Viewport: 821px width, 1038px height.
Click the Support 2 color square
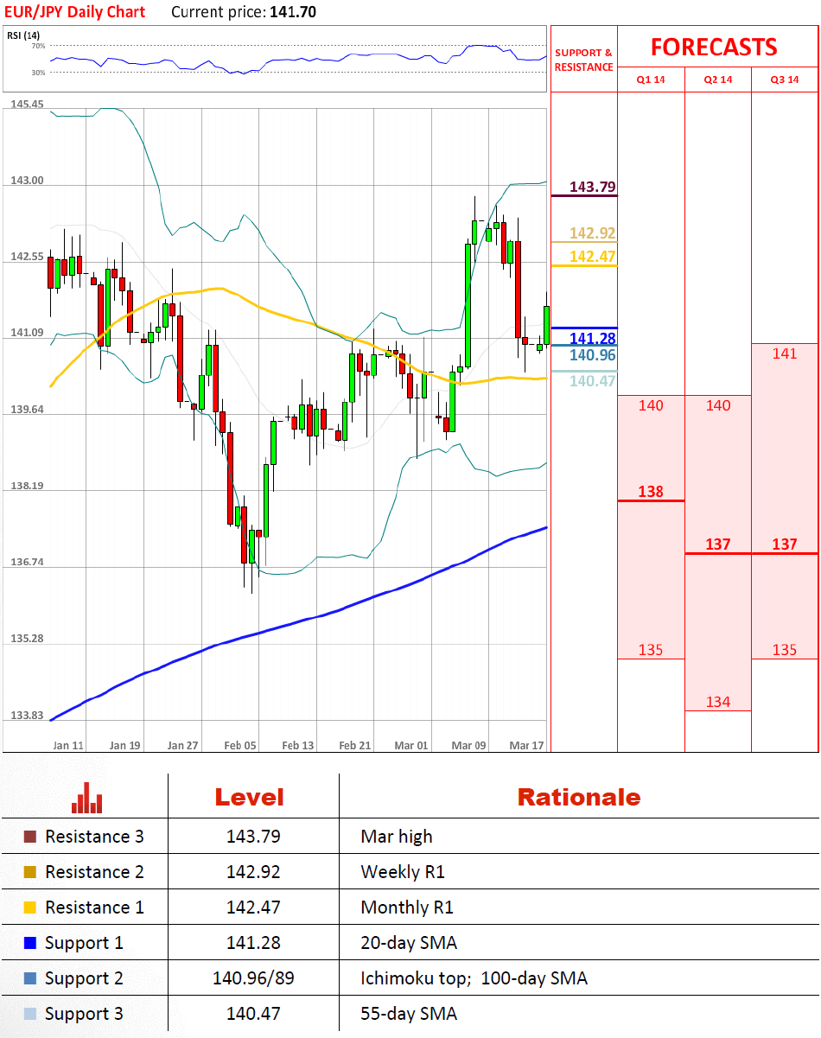coord(30,978)
